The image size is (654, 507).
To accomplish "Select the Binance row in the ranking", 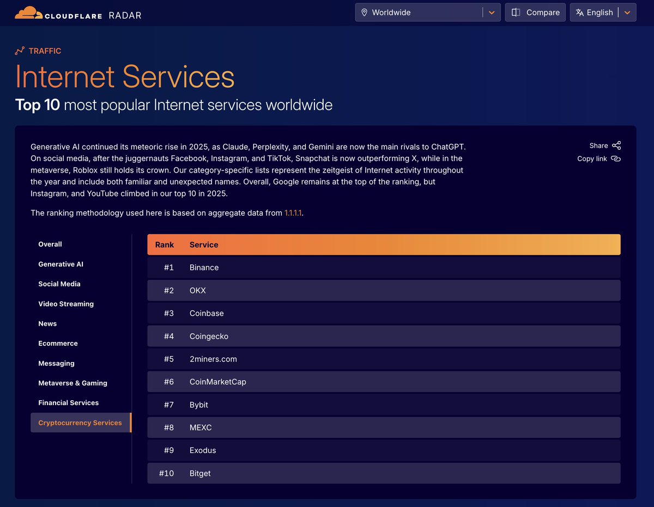I will tap(204, 267).
